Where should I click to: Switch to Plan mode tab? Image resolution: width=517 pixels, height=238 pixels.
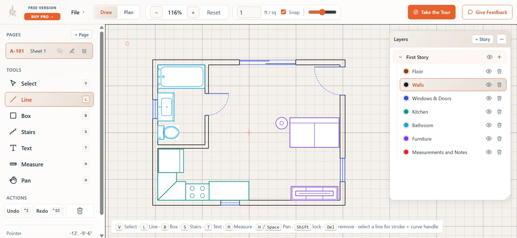pos(128,12)
